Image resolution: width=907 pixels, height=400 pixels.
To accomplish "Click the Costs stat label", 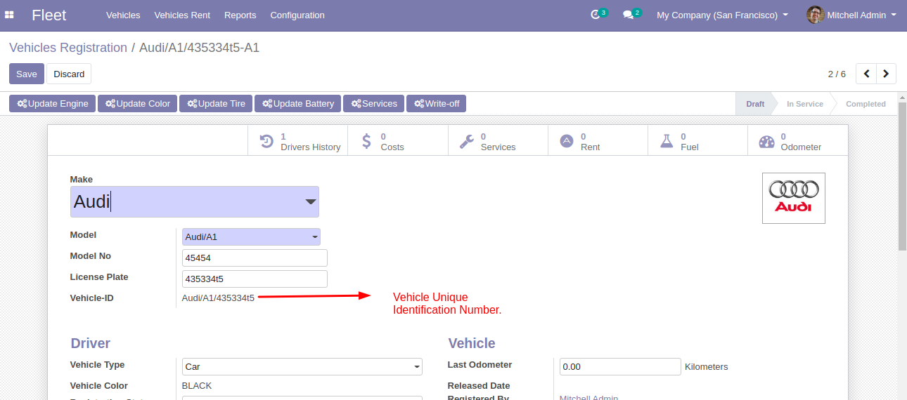I will pos(392,147).
